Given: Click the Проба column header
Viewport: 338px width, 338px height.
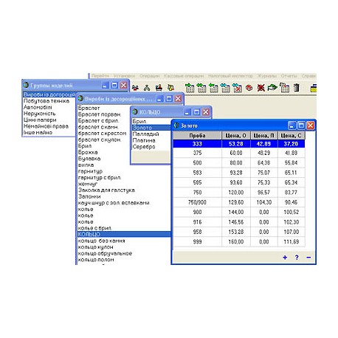Looking at the screenshot, I should point(197,136).
